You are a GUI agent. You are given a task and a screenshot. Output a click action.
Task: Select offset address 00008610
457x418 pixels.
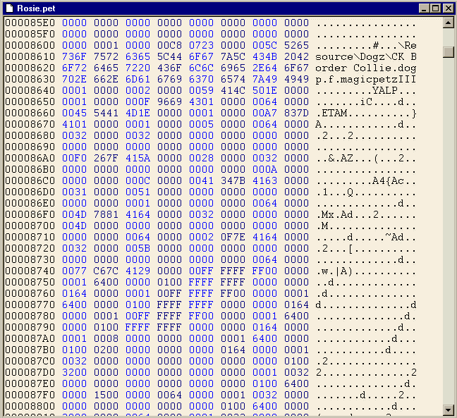click(x=30, y=56)
